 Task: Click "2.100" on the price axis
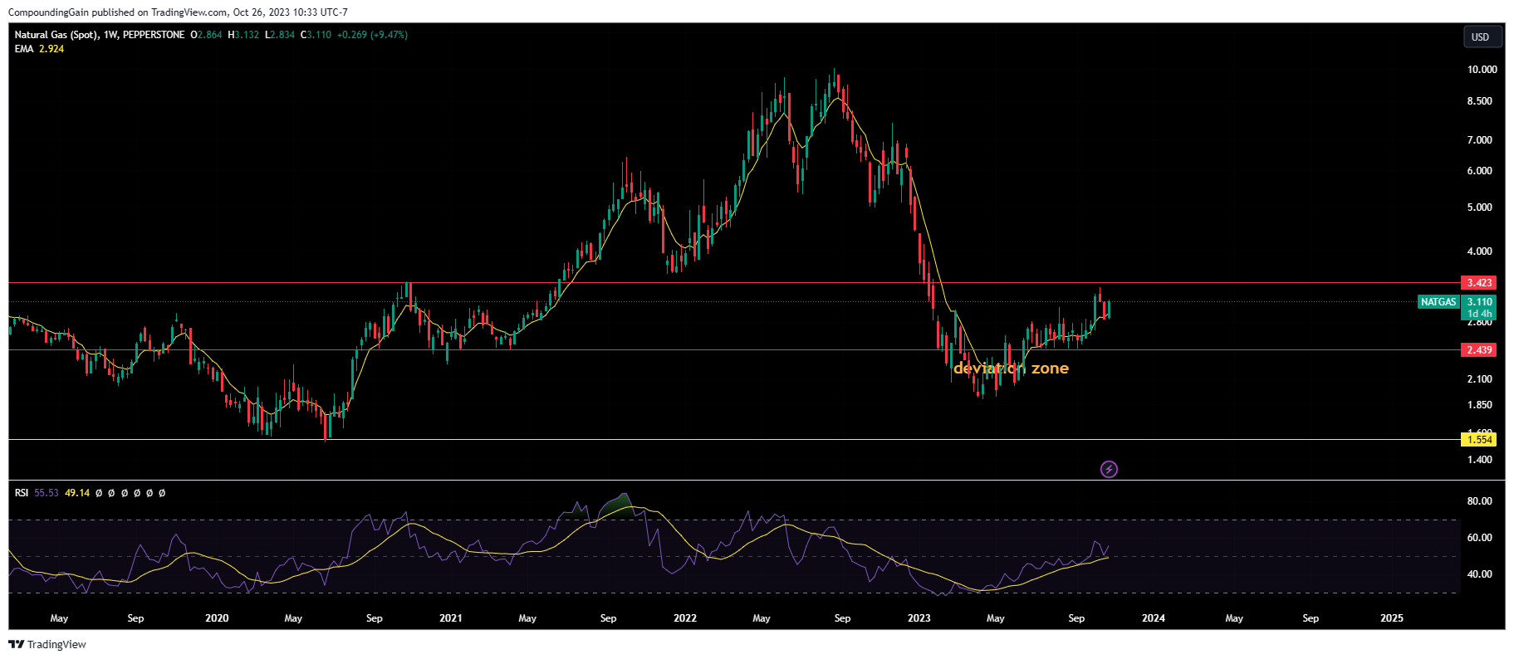(1479, 379)
